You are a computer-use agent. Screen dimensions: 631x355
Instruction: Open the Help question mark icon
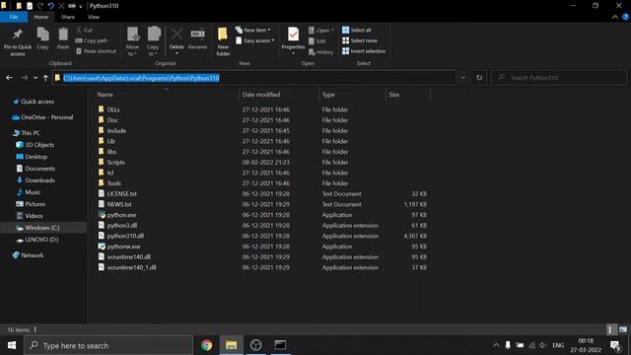pos(625,17)
